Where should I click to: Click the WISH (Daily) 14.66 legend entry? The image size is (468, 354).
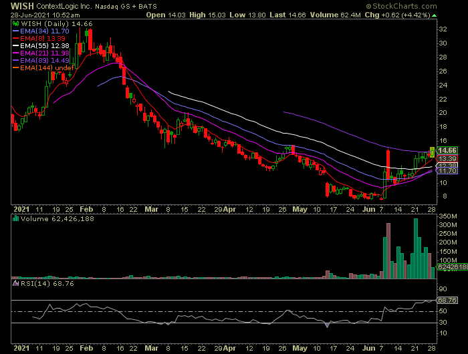pos(56,24)
